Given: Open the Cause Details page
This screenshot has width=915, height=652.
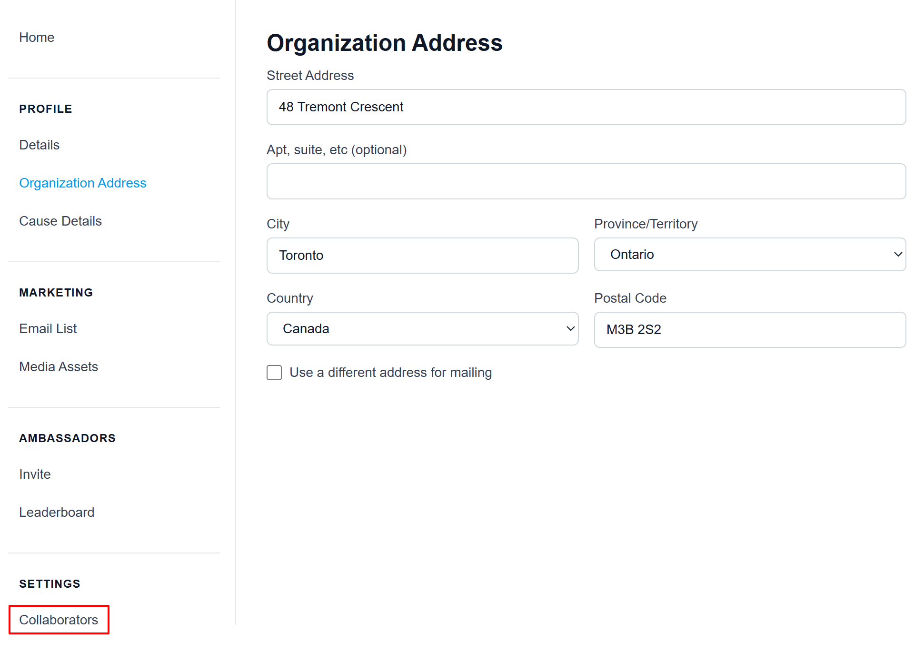Looking at the screenshot, I should click(60, 221).
